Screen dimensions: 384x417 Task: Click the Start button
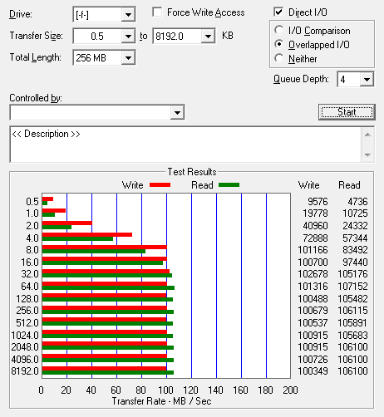coord(347,112)
